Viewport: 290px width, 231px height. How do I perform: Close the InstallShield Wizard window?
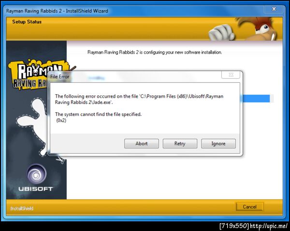274,9
